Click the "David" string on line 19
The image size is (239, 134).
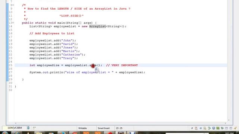point(68,44)
